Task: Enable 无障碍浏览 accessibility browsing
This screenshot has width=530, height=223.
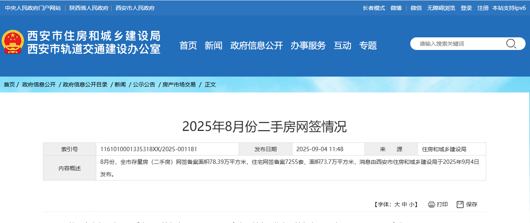Action: [x=441, y=8]
